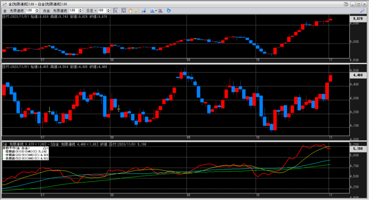The width and height of the screenshot is (369, 200).
Task: Click the detach window icon in title bar
Action: click(x=346, y=4)
